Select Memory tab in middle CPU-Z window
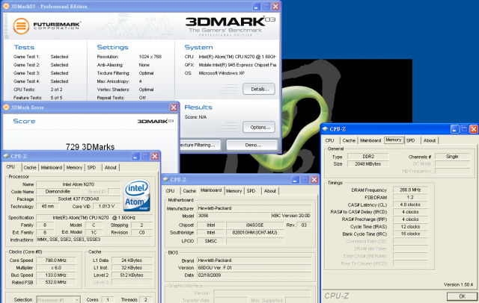Image resolution: width=479 pixels, height=303 pixels. pyautogui.click(x=234, y=191)
